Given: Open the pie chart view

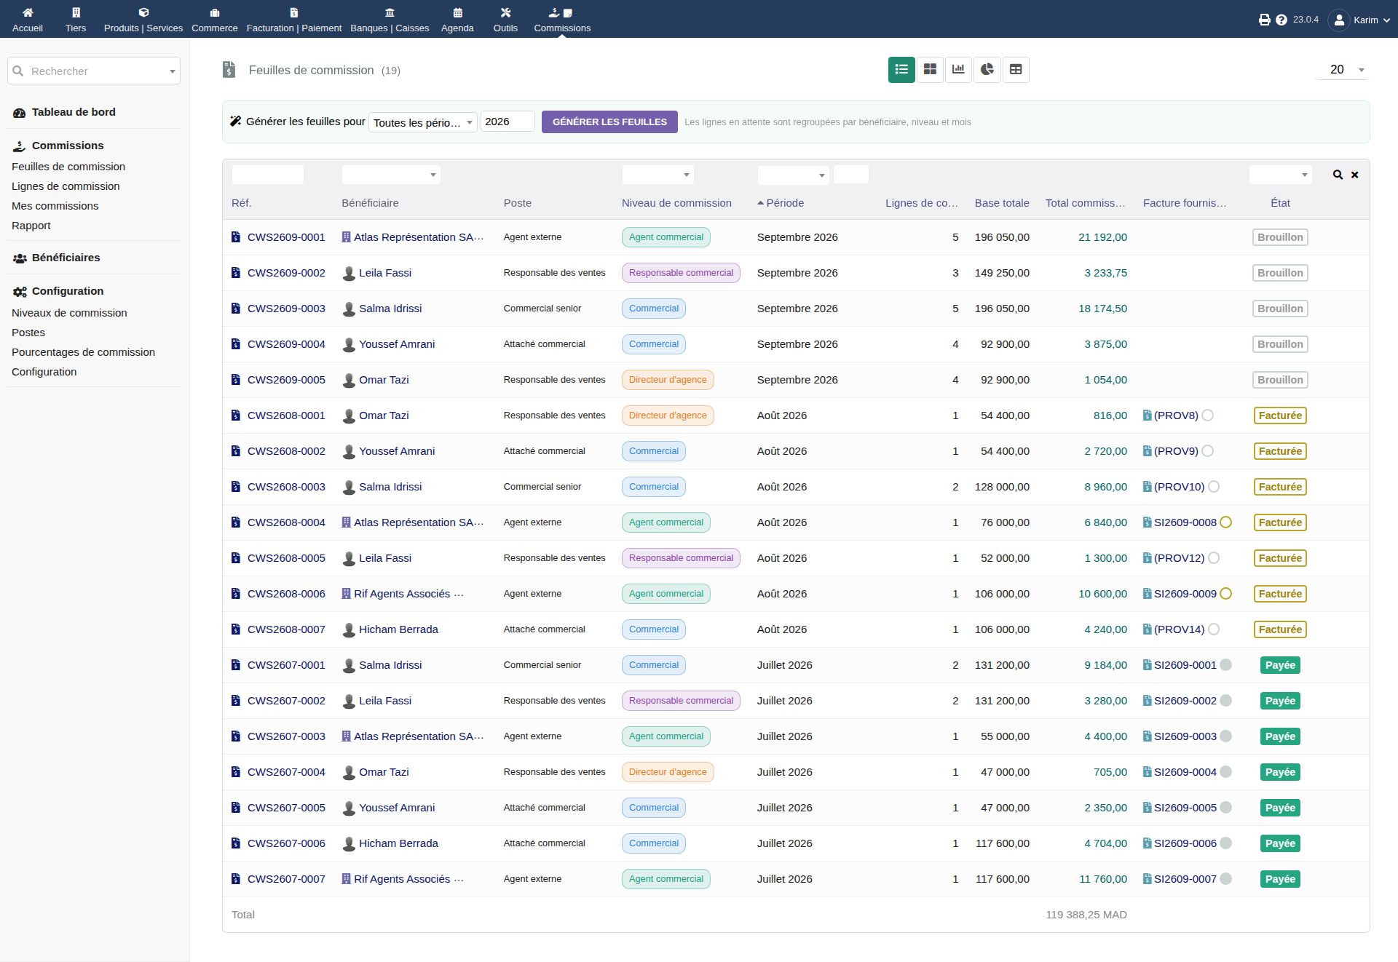Looking at the screenshot, I should point(987,70).
